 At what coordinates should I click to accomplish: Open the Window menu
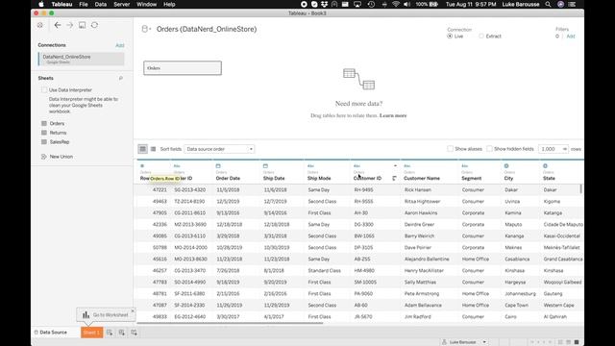[146, 4]
